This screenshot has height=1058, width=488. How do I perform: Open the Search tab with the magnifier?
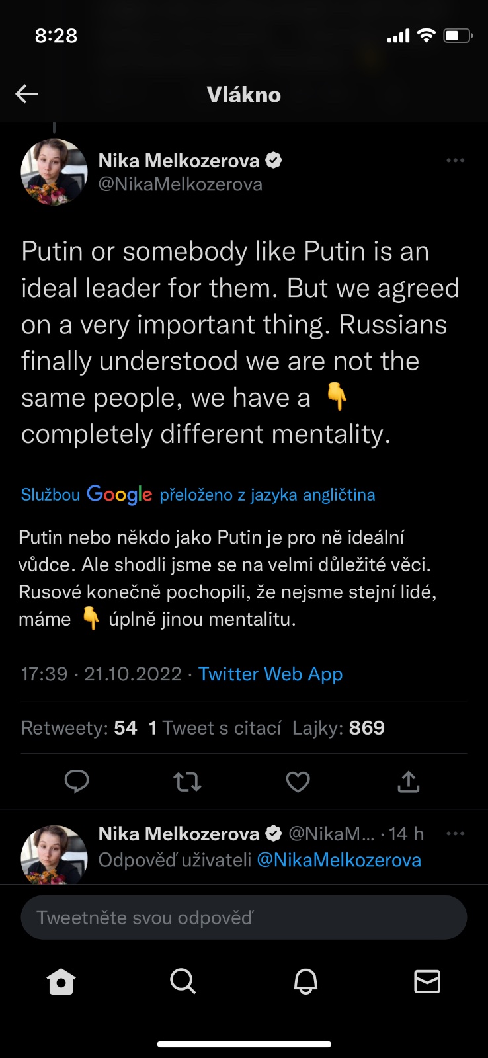tap(183, 982)
